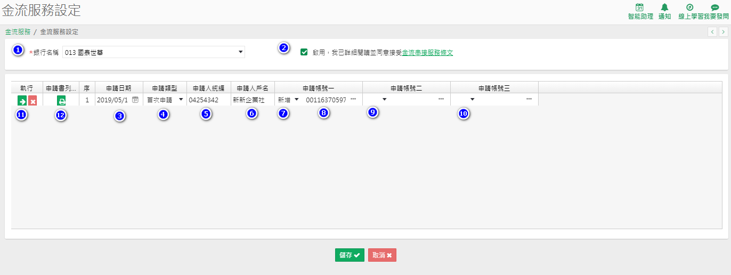
Task: Go to next page arrow
Action: pos(722,32)
